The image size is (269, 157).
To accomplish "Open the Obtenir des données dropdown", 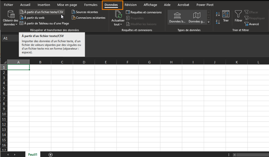I will pyautogui.click(x=10, y=18).
